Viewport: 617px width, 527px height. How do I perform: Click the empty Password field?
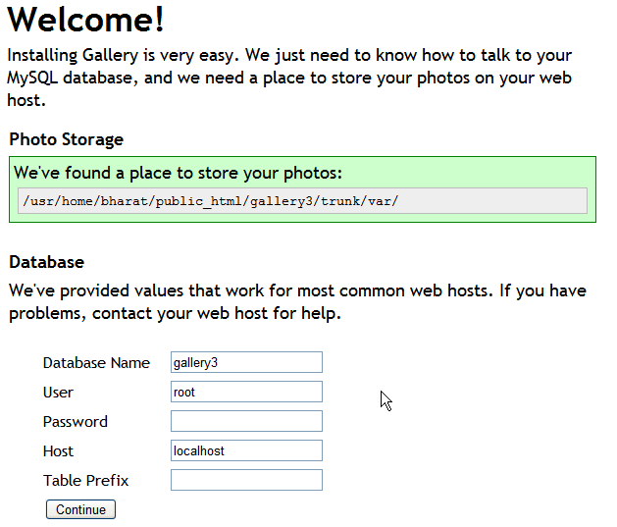246,421
